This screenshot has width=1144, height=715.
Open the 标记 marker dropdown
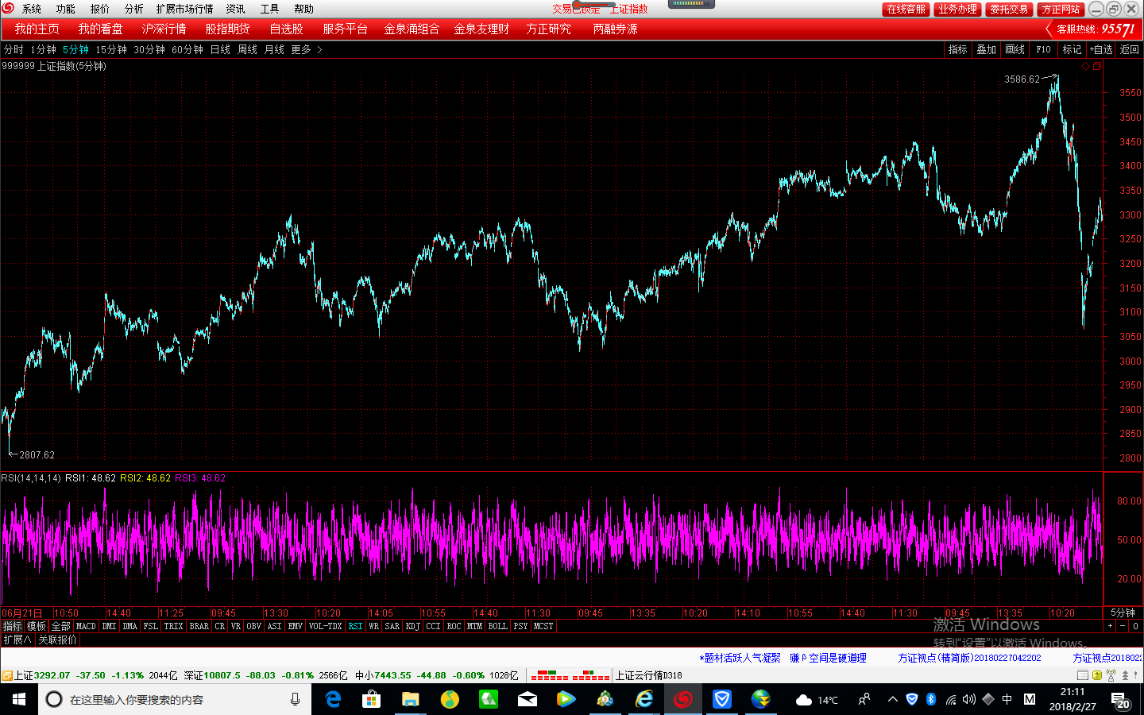[x=1072, y=49]
